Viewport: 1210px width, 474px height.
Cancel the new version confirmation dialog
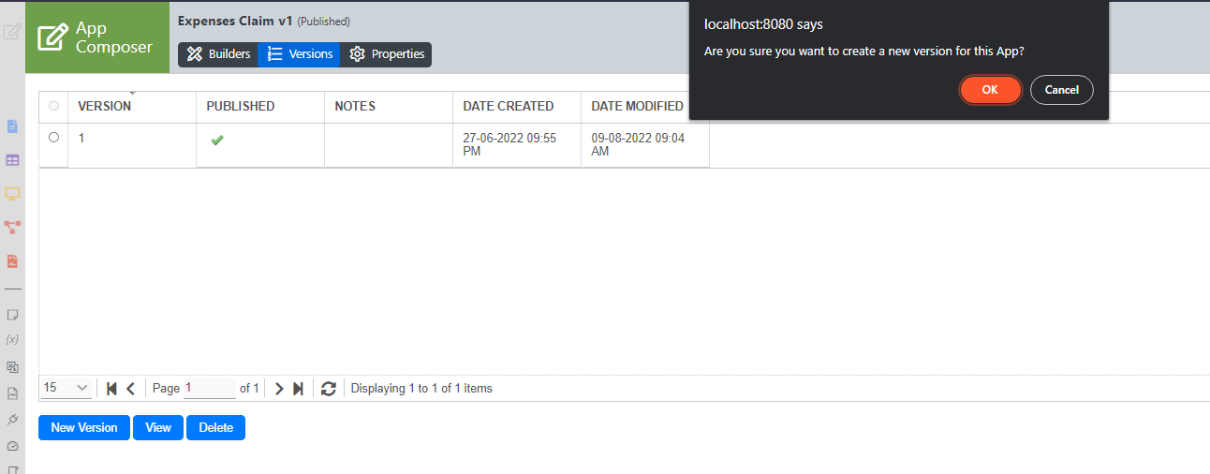click(1062, 90)
